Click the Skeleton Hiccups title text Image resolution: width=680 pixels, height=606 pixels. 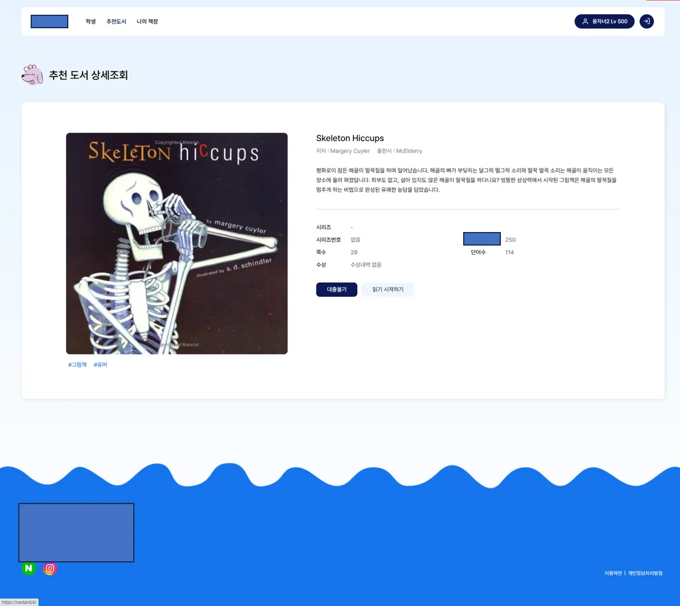[350, 138]
